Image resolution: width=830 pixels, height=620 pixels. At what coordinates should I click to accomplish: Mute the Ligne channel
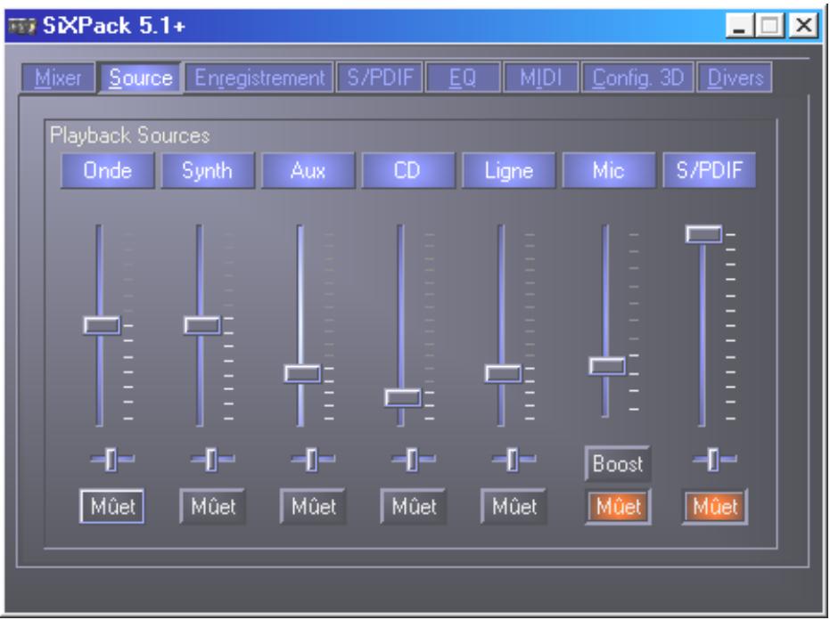point(514,507)
